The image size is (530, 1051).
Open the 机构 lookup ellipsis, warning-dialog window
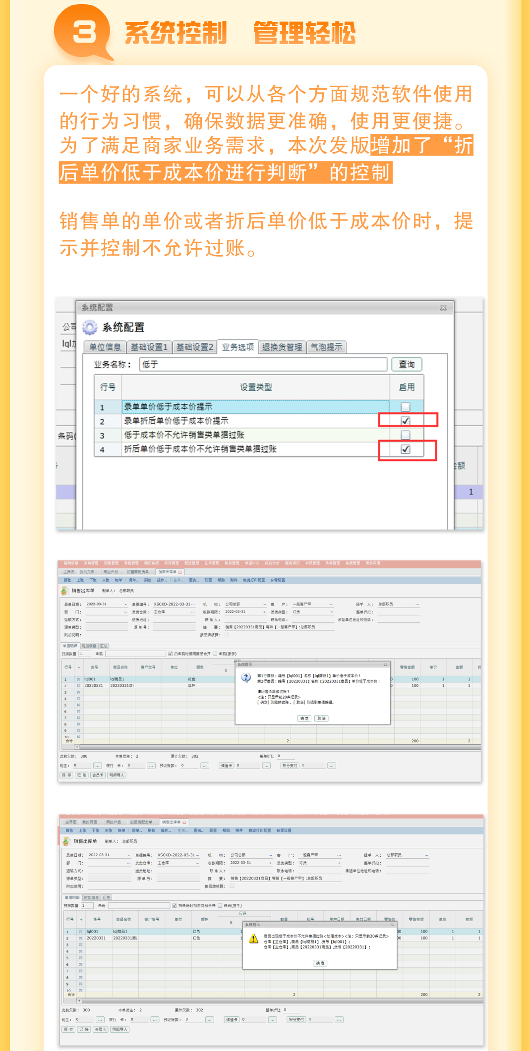pyautogui.click(x=270, y=855)
